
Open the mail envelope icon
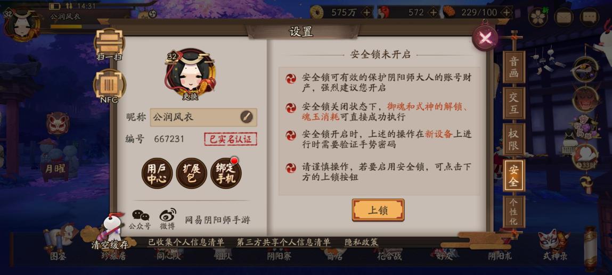click(563, 17)
